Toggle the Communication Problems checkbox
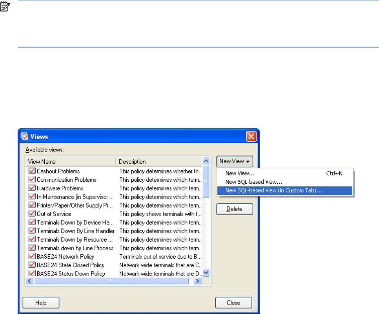This screenshot has height=314, width=379. 32,180
